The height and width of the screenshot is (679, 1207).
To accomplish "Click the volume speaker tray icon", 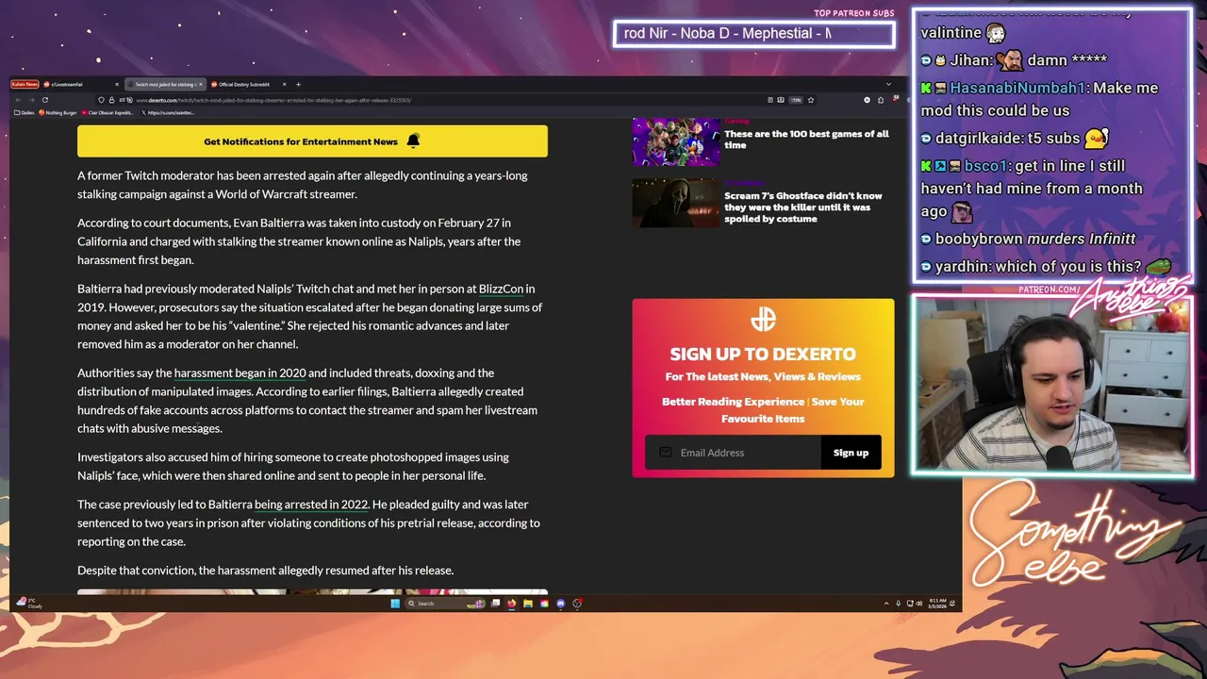I will point(918,604).
